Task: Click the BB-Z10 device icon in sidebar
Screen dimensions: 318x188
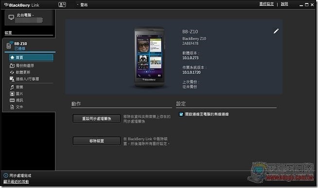Action: tap(9, 45)
